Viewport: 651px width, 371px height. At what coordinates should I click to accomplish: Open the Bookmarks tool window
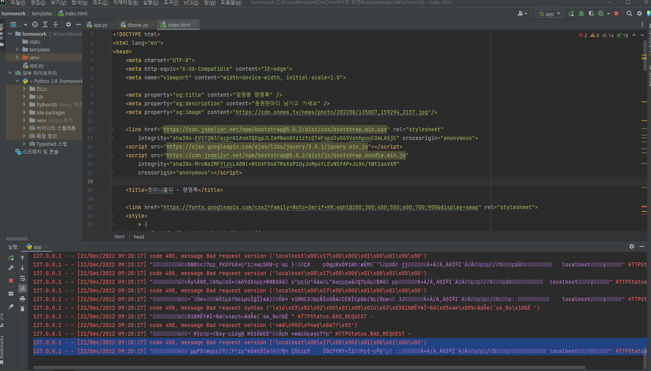(x=2, y=348)
